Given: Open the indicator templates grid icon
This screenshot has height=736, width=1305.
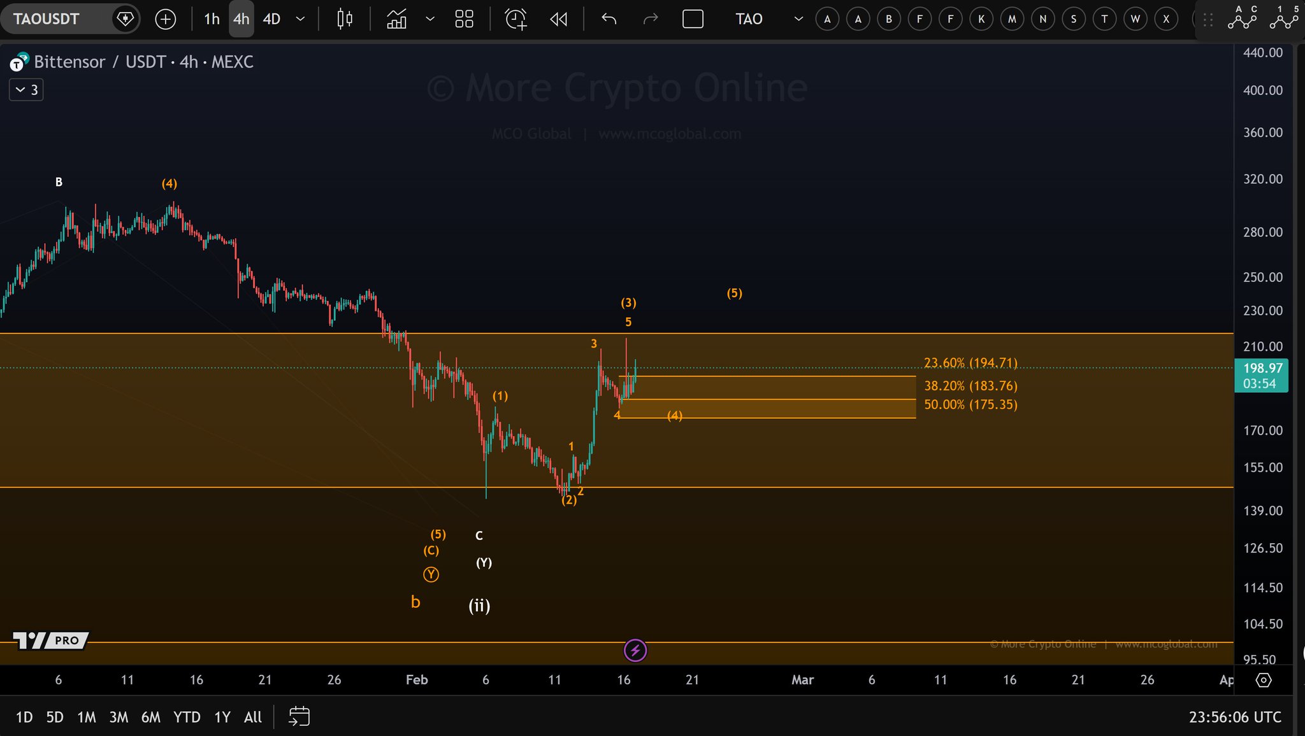Looking at the screenshot, I should click(464, 19).
